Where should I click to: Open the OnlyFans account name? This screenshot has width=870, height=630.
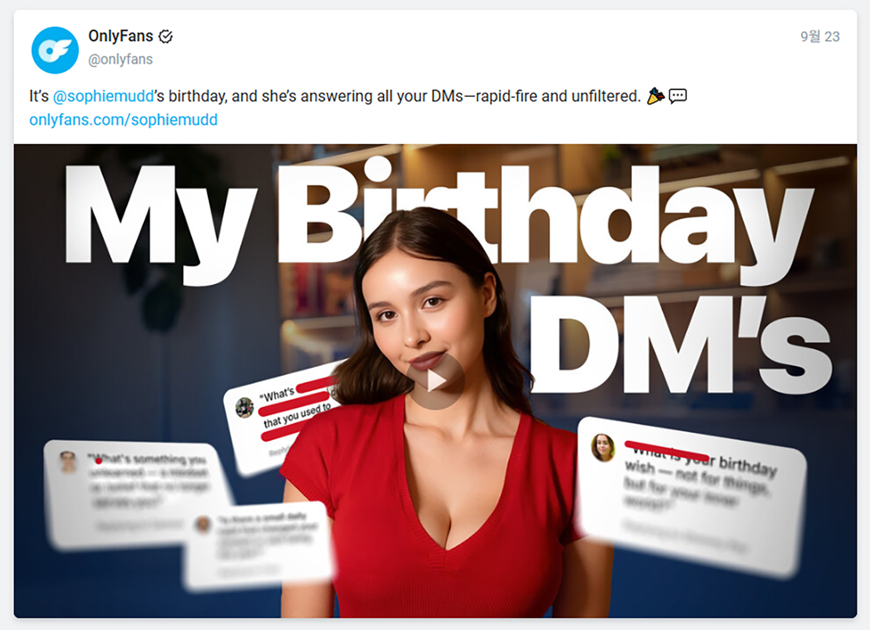coord(121,36)
